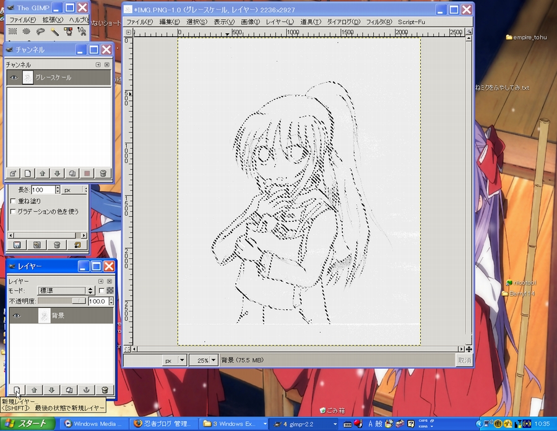This screenshot has height=431, width=557.
Task: Open ファイル menu in image window
Action: [x=140, y=22]
